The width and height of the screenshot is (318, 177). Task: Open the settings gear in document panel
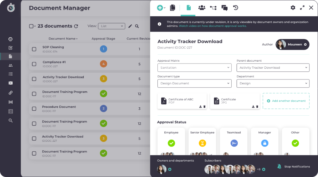[x=293, y=8]
